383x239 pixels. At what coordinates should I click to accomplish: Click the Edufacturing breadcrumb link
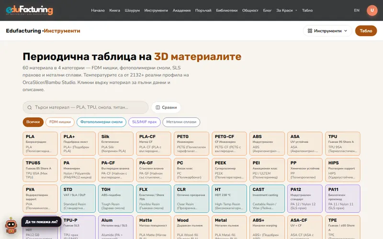(23, 31)
